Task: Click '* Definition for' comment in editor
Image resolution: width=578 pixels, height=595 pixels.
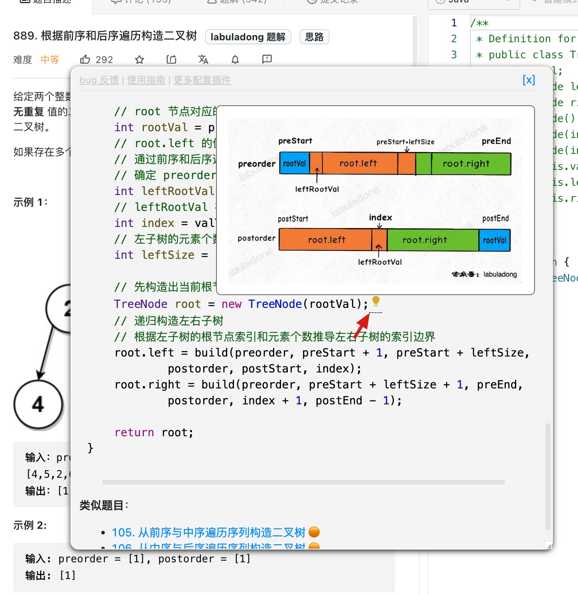Action: coord(526,39)
